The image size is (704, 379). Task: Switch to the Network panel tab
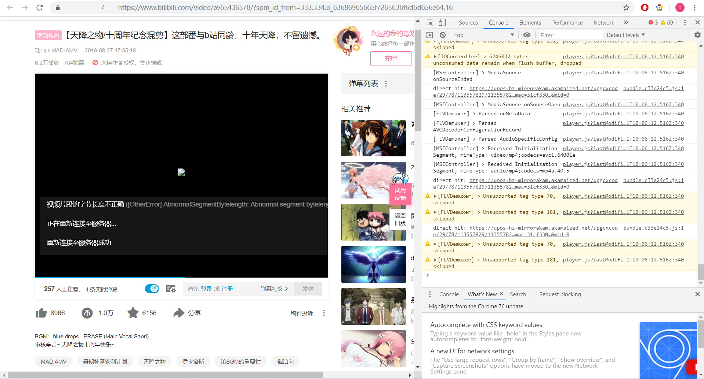point(603,22)
